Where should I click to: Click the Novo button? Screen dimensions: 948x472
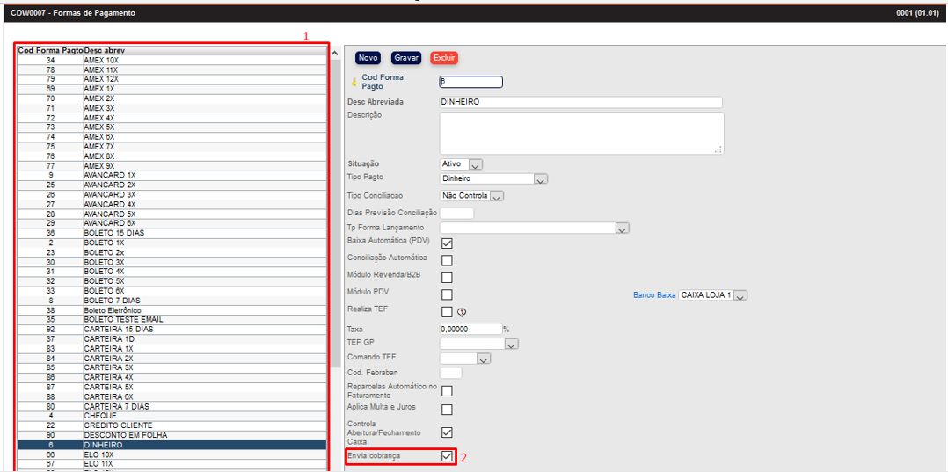coord(368,58)
